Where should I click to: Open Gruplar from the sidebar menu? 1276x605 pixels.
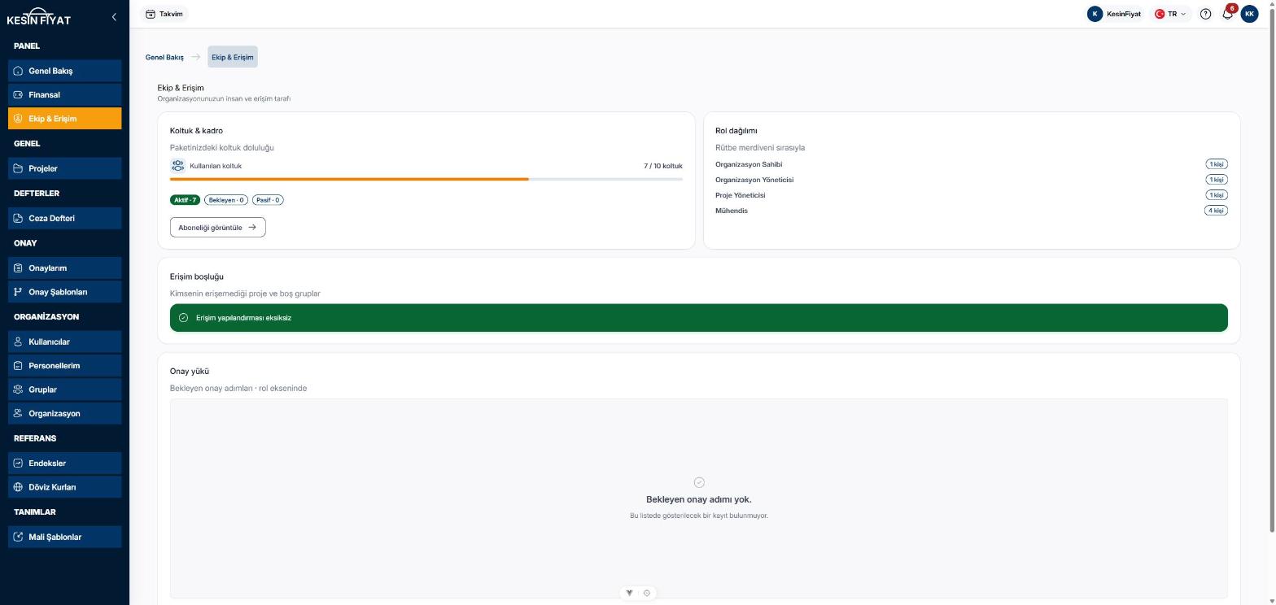65,390
